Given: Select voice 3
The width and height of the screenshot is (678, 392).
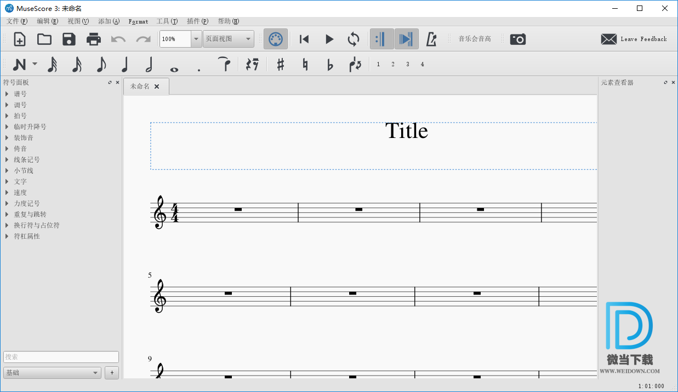Looking at the screenshot, I should (x=408, y=64).
